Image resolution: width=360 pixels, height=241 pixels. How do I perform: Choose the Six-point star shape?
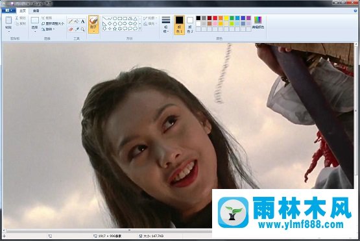(x=120, y=29)
